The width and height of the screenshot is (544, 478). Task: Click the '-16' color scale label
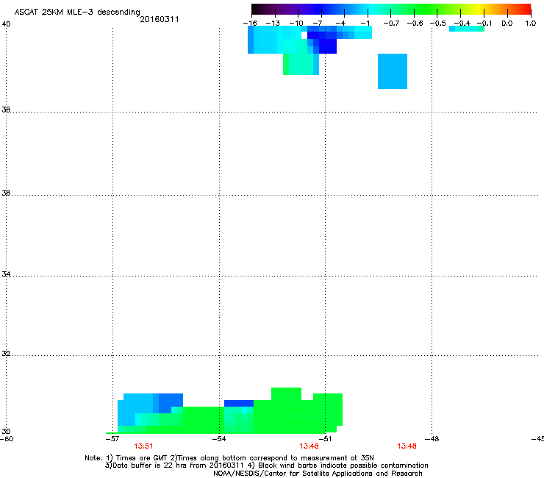coord(250,24)
